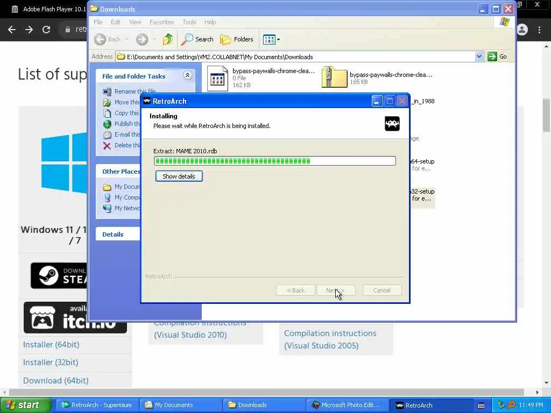Click Show details in RetroArch installer

pyautogui.click(x=179, y=176)
